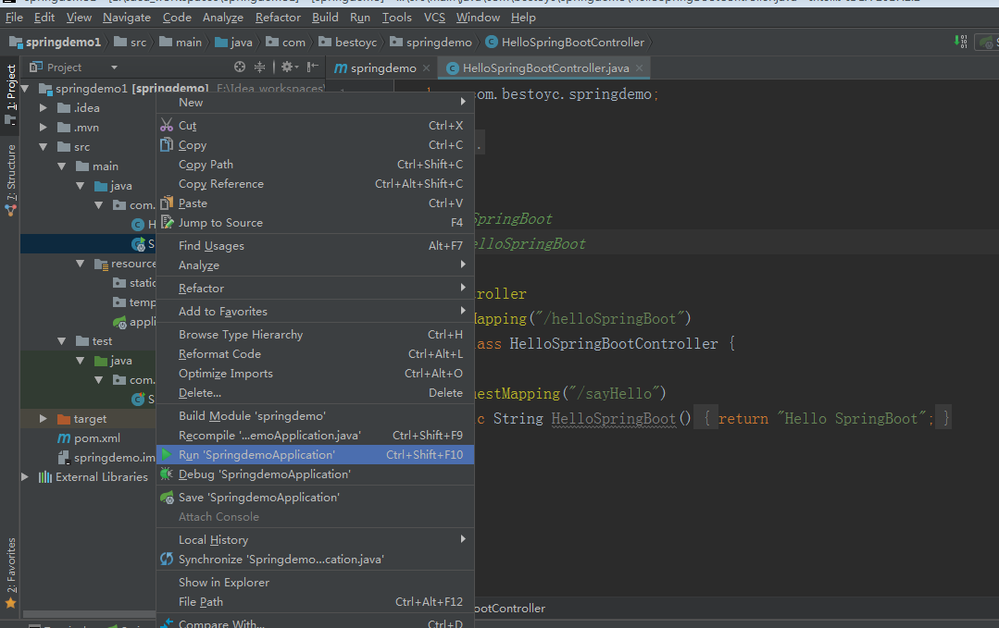Image resolution: width=999 pixels, height=628 pixels.
Task: Click the Debug bug icon
Action: pos(167,474)
